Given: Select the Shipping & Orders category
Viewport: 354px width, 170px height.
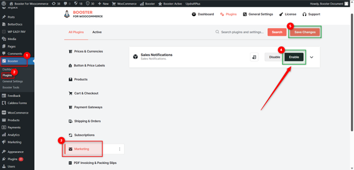Looking at the screenshot, I should coord(84,121).
